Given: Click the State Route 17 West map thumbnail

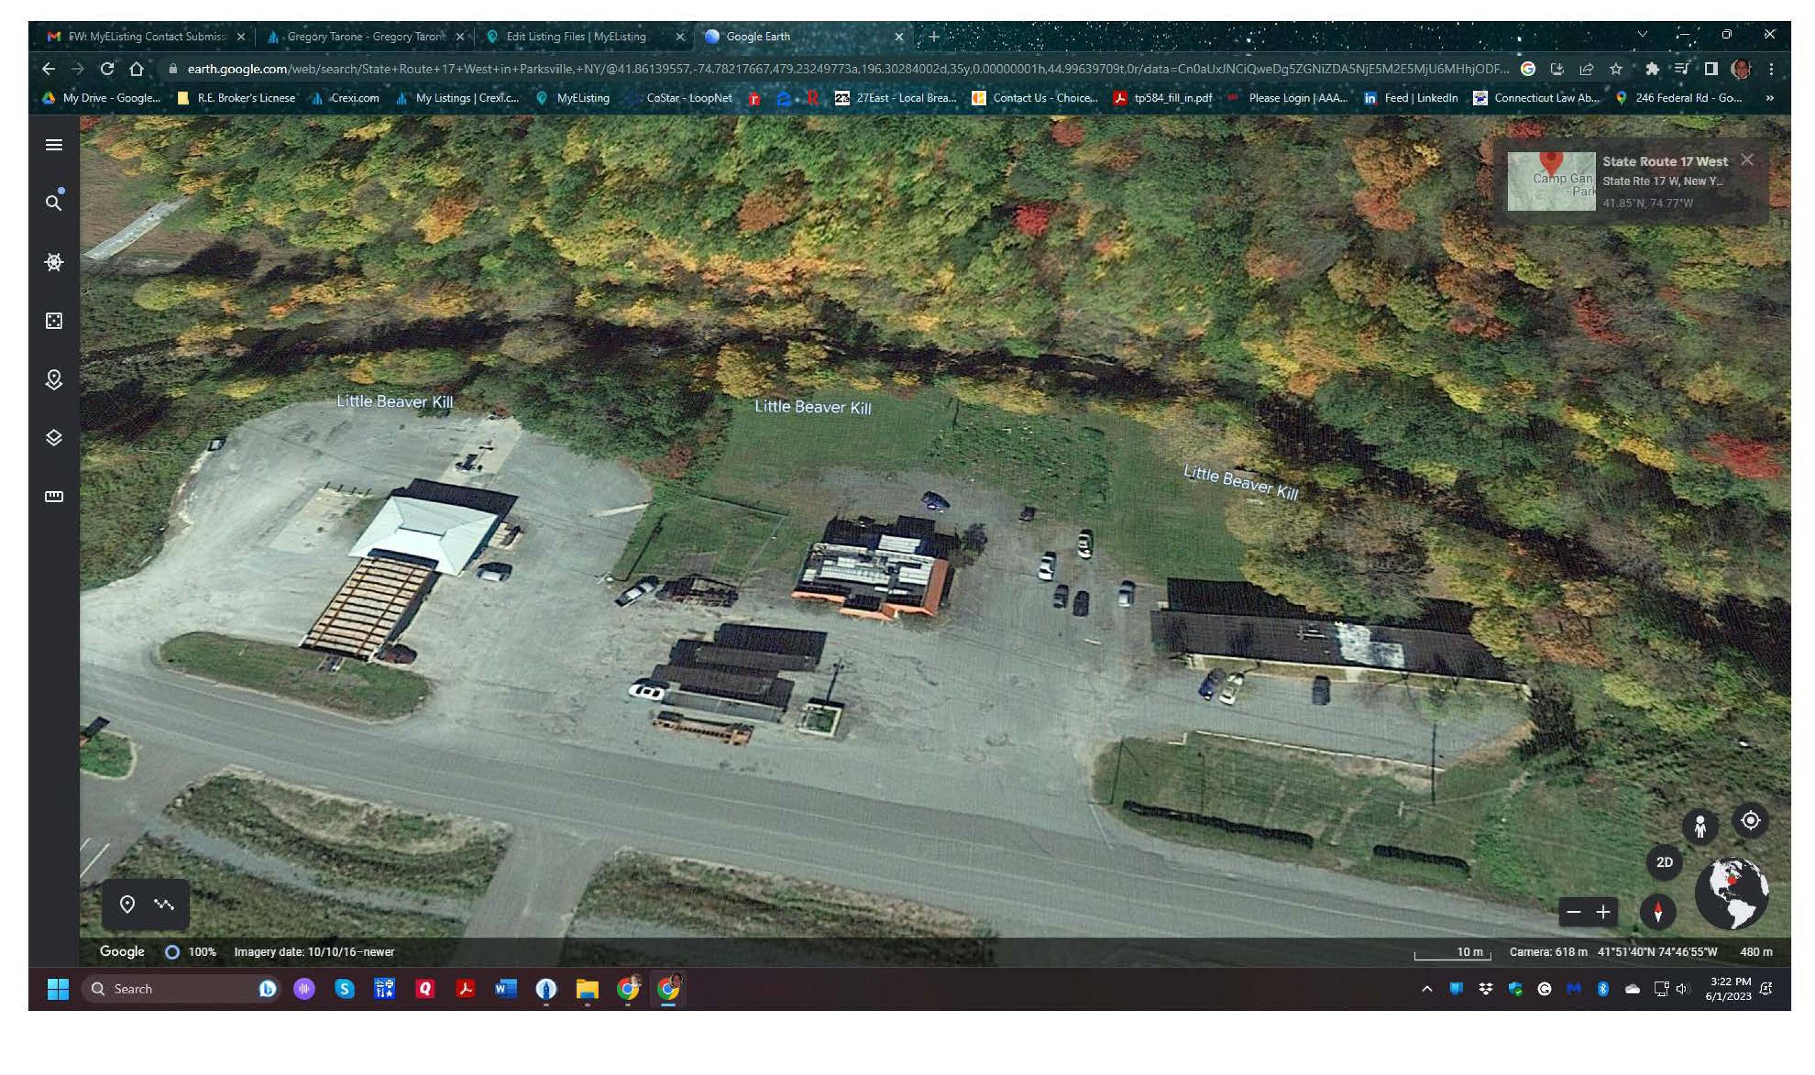Looking at the screenshot, I should (x=1551, y=181).
